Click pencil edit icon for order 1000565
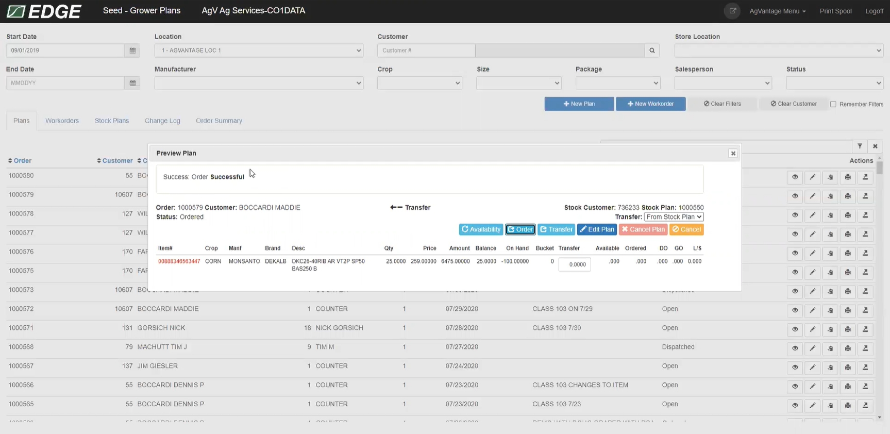 tap(812, 406)
